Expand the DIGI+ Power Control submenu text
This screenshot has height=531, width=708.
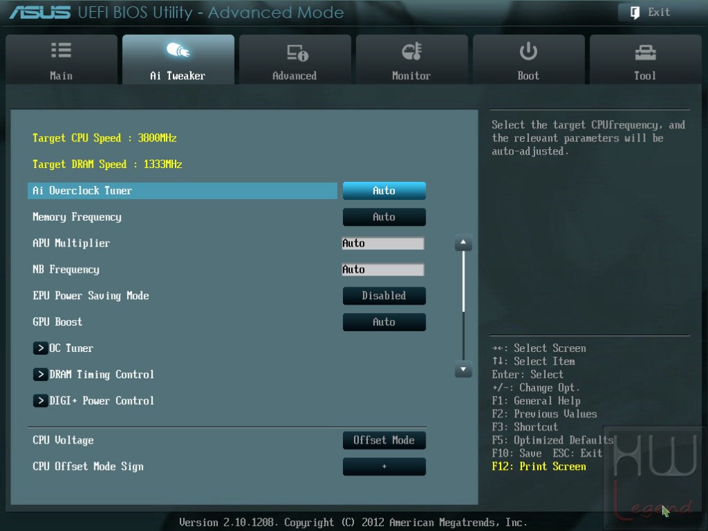[101, 401]
